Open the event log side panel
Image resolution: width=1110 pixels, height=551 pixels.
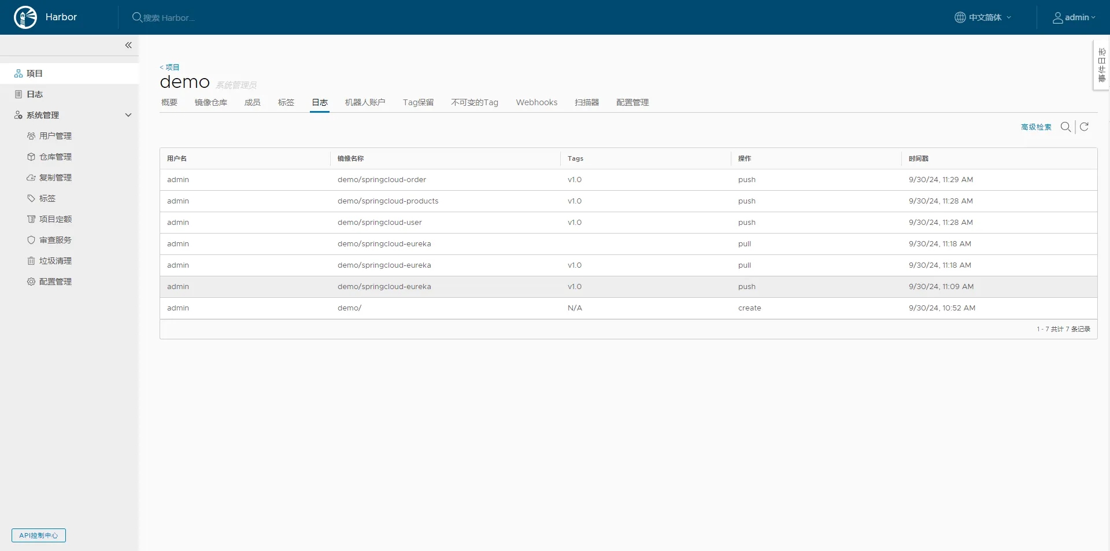point(1101,65)
